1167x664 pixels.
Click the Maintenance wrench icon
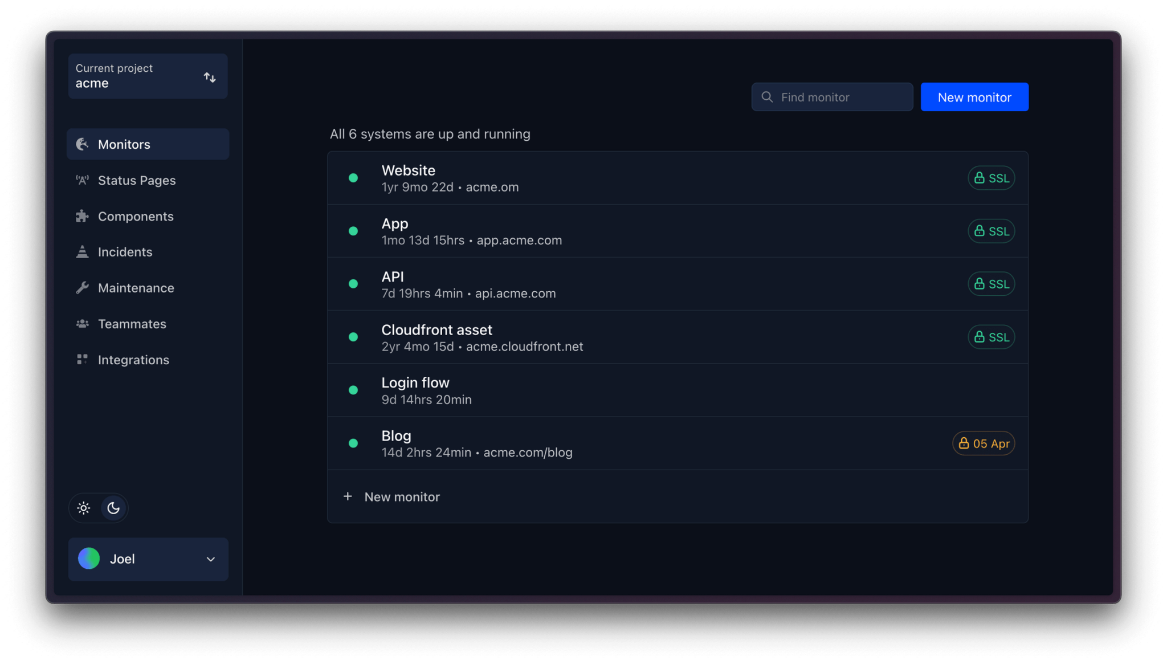(x=81, y=287)
